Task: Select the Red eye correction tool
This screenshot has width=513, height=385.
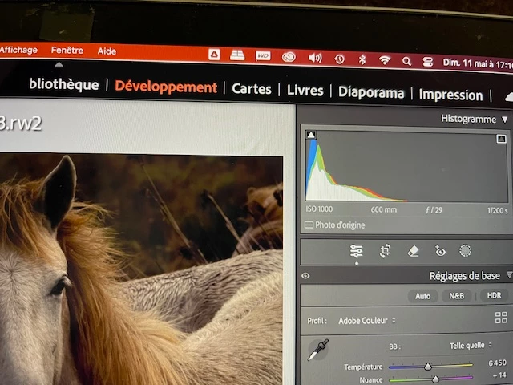Action: coord(440,251)
